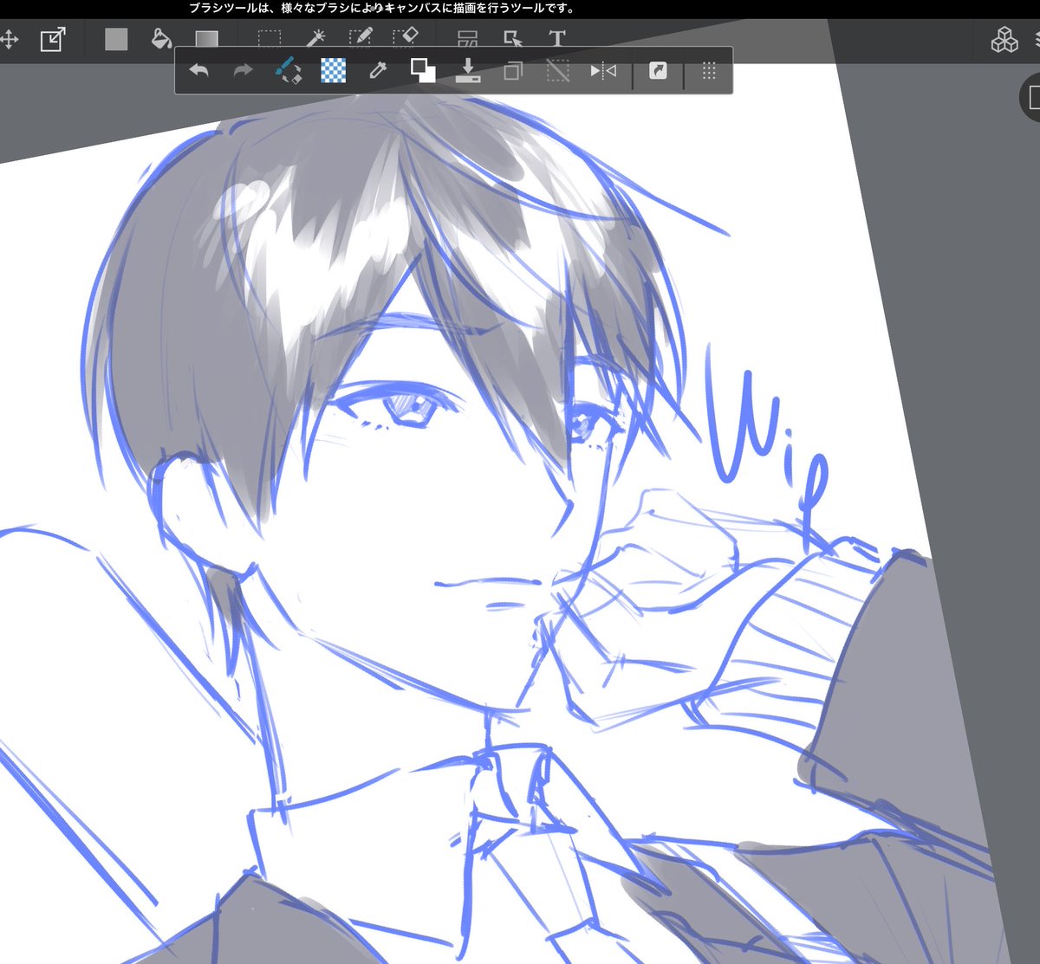1040x964 pixels.
Task: Toggle the transparent color checkerboard
Action: [334, 71]
